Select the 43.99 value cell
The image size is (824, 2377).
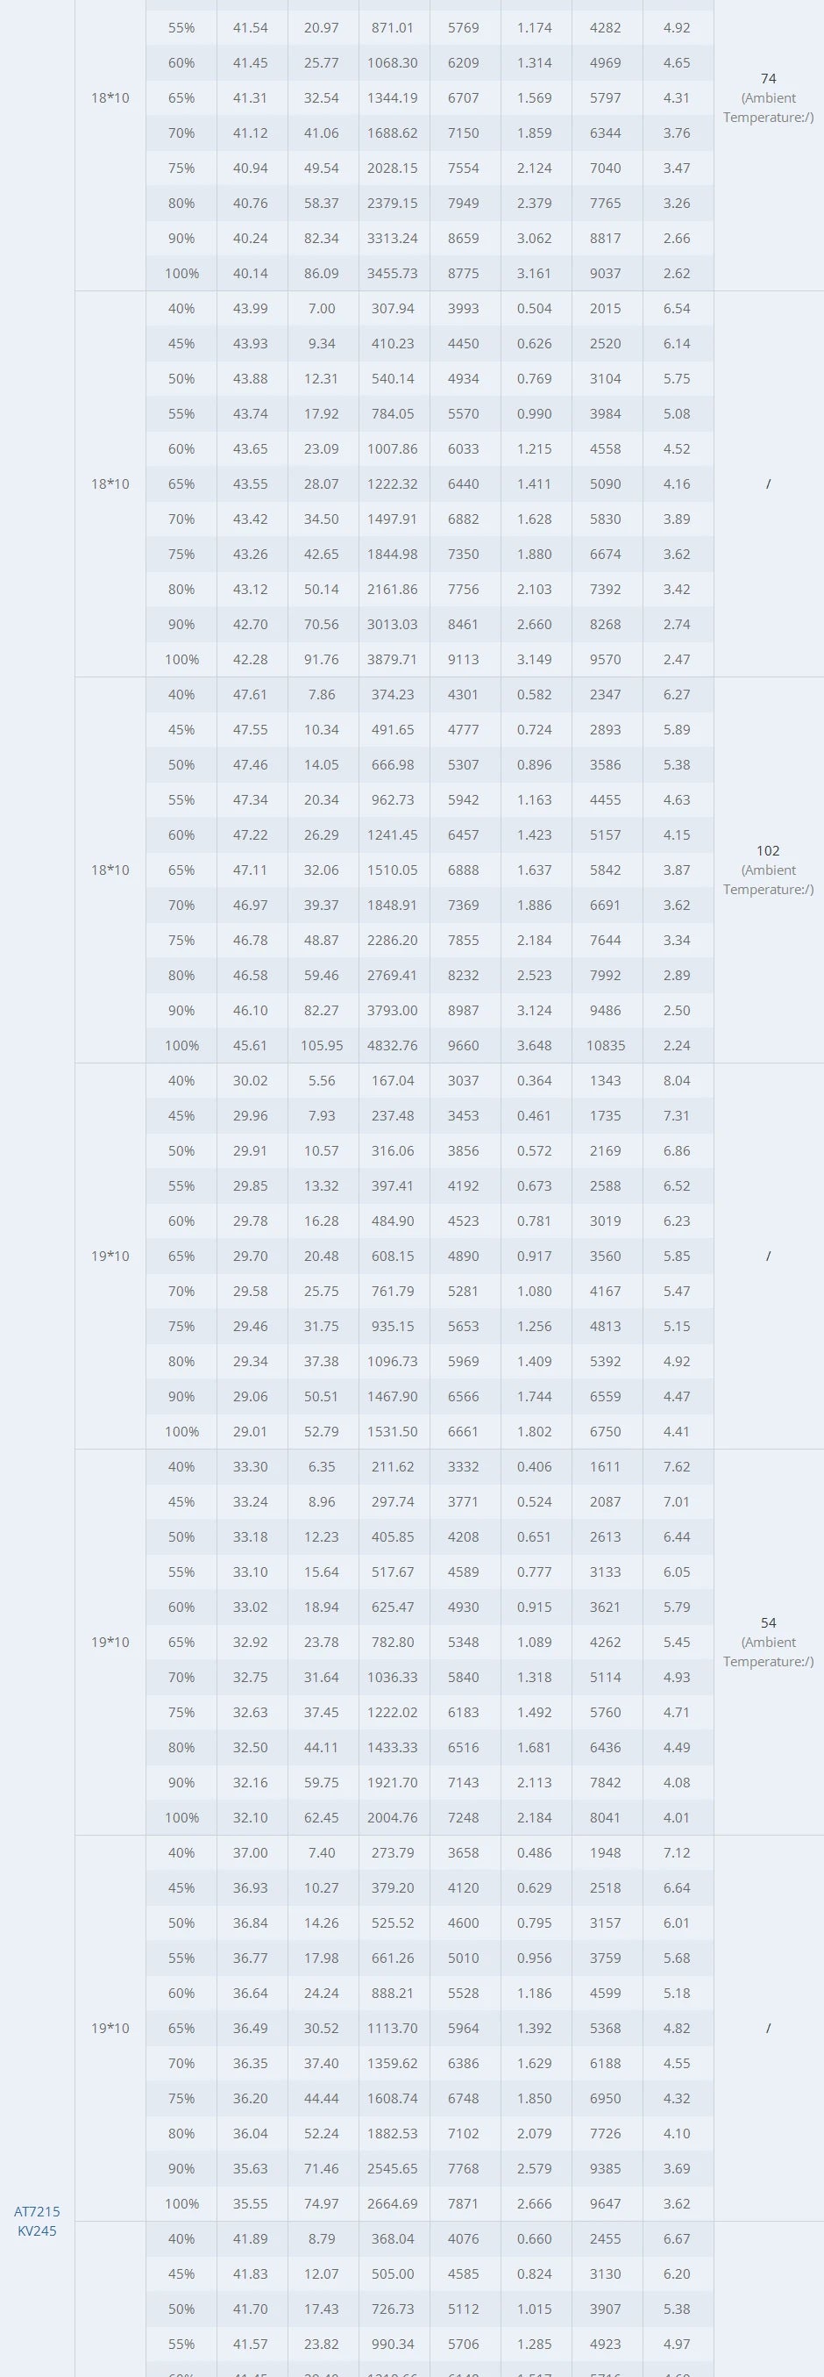pyautogui.click(x=251, y=308)
